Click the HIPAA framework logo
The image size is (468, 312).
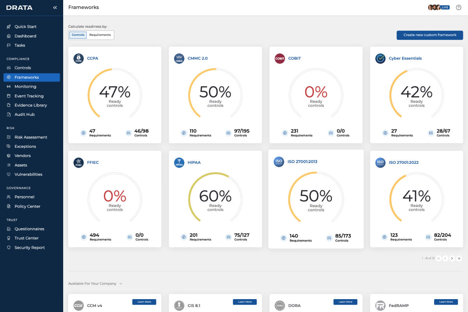point(179,163)
